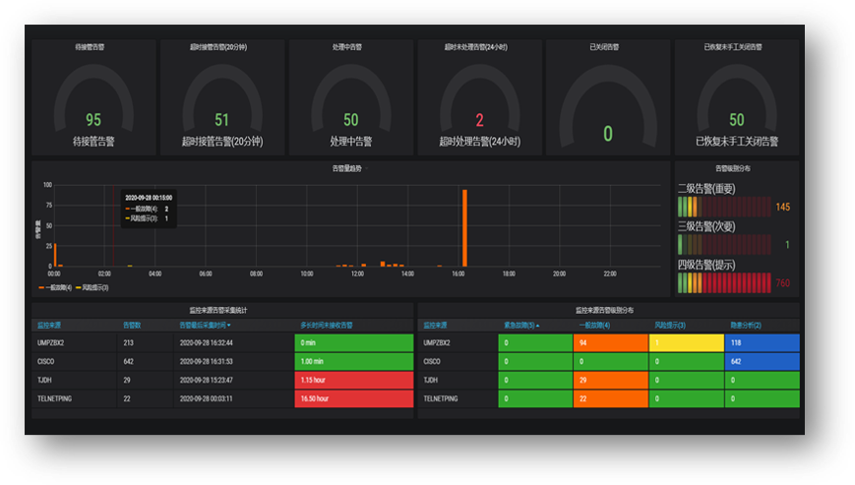Sort 监控来源 in the 采集统计 table

[49, 326]
